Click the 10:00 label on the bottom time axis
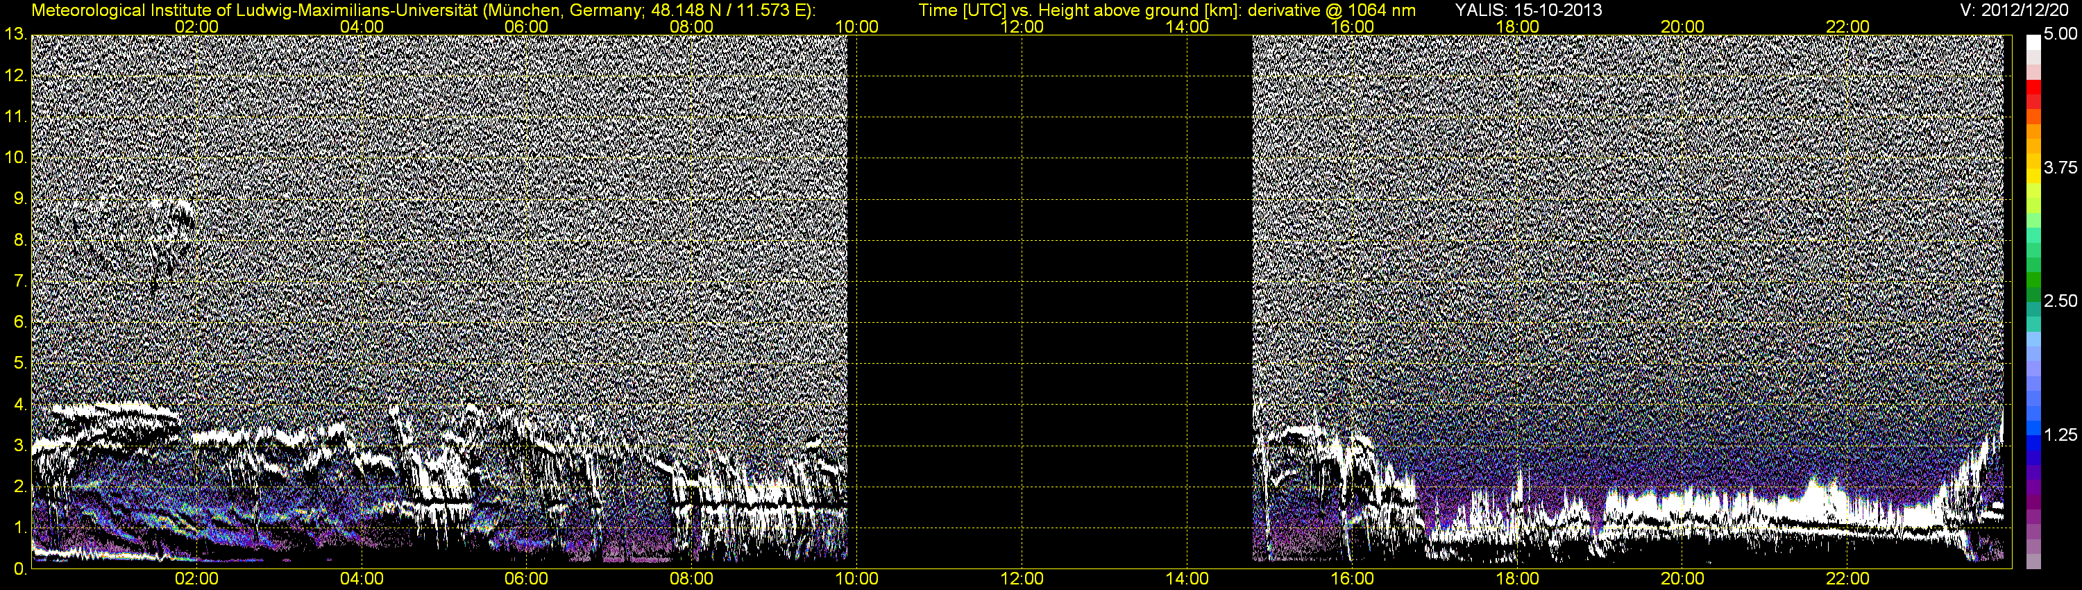The image size is (2082, 590). pos(856,579)
